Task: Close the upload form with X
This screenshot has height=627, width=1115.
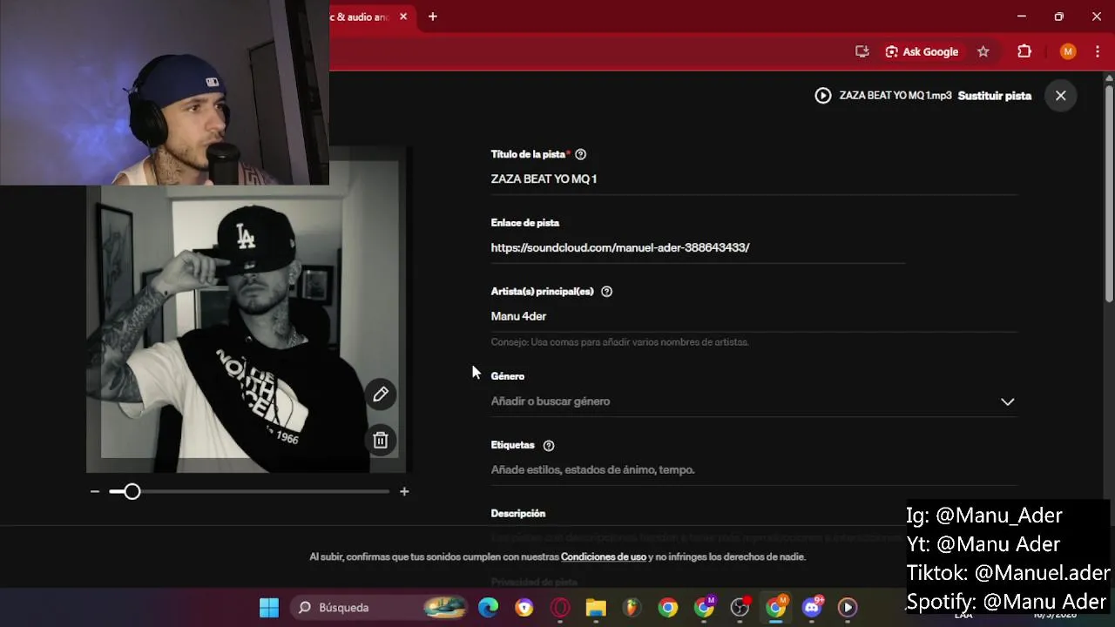Action: click(x=1060, y=96)
